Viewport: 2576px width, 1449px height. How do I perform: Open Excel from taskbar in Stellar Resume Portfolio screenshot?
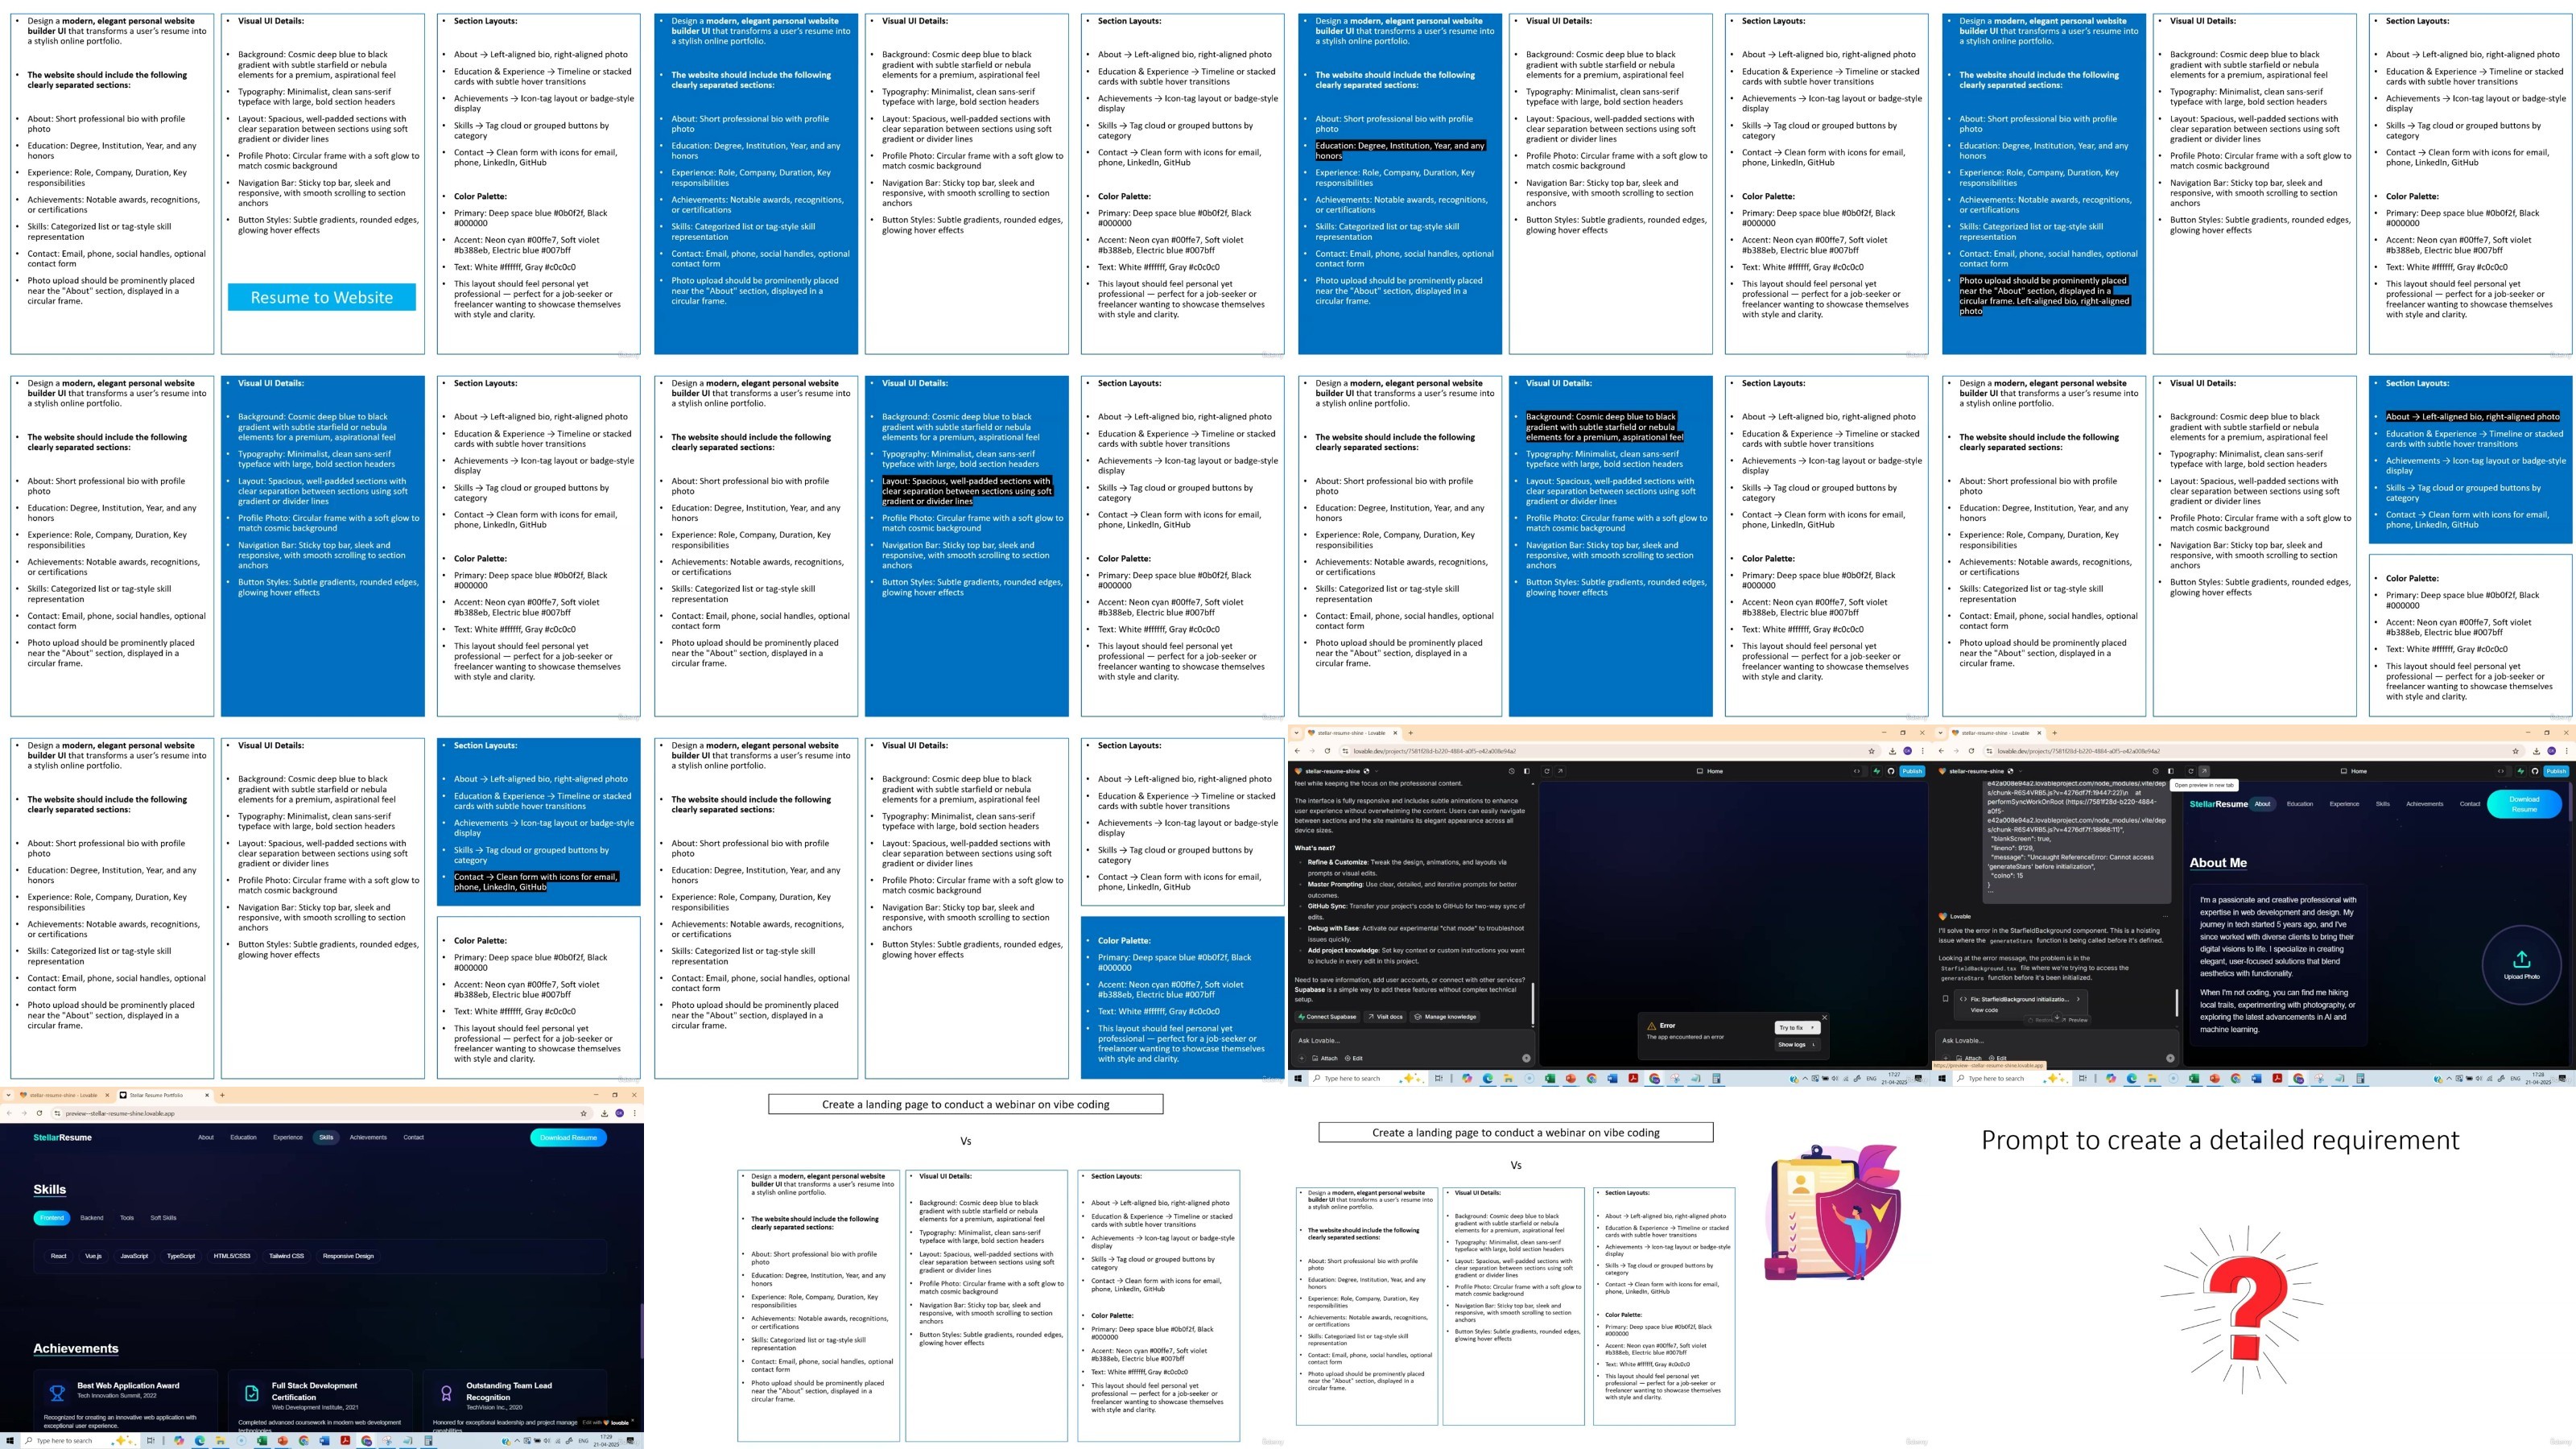click(262, 1441)
